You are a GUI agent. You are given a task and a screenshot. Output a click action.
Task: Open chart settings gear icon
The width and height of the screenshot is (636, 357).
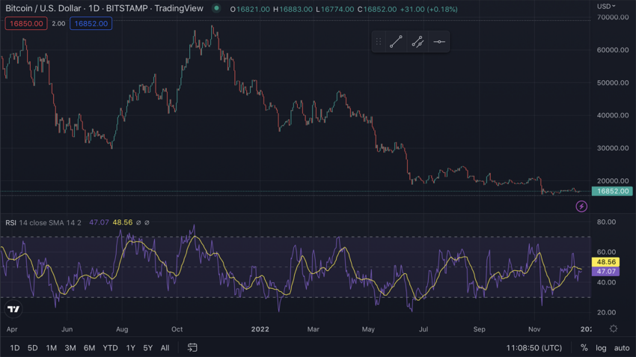614,329
